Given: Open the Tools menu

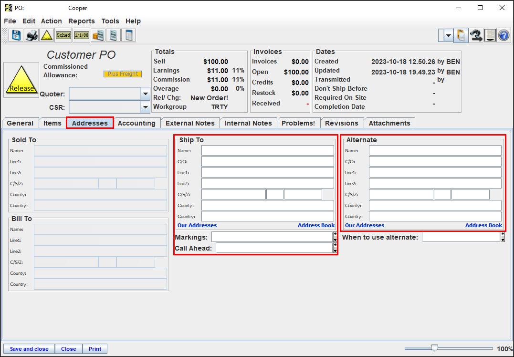Looking at the screenshot, I should tap(110, 21).
